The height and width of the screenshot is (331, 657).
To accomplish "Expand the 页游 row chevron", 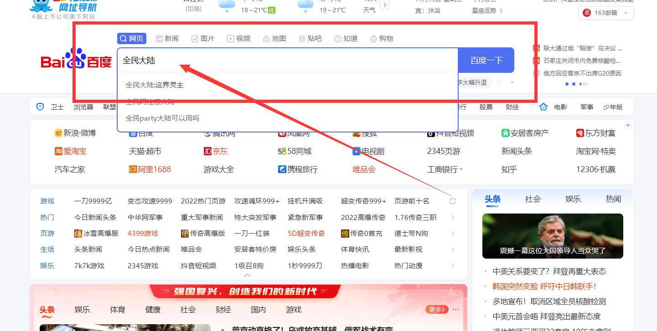I will click(x=452, y=233).
